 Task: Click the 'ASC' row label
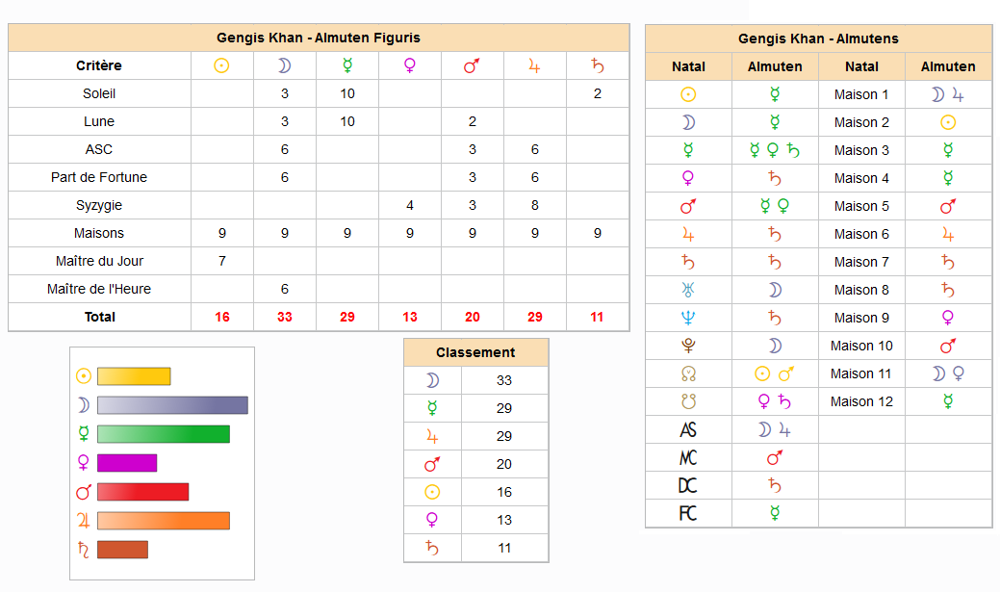point(99,149)
